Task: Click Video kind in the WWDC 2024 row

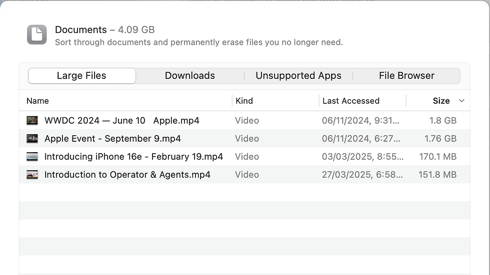Action: [x=247, y=121]
